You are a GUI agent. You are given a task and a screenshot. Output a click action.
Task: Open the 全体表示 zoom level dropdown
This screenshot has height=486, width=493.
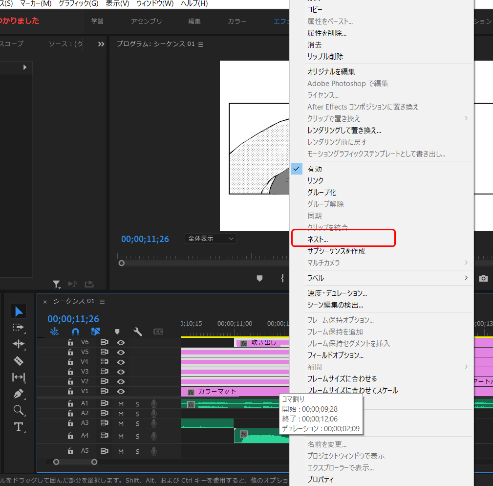(210, 239)
